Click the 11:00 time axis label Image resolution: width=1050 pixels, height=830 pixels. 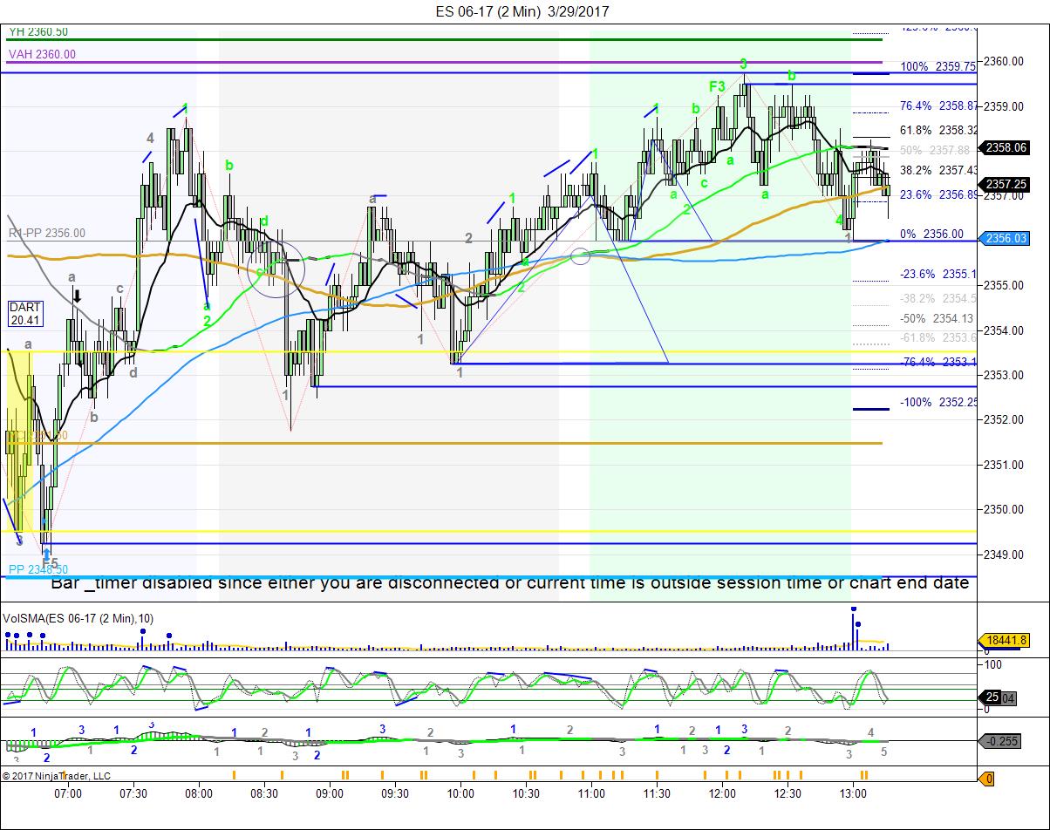click(591, 793)
